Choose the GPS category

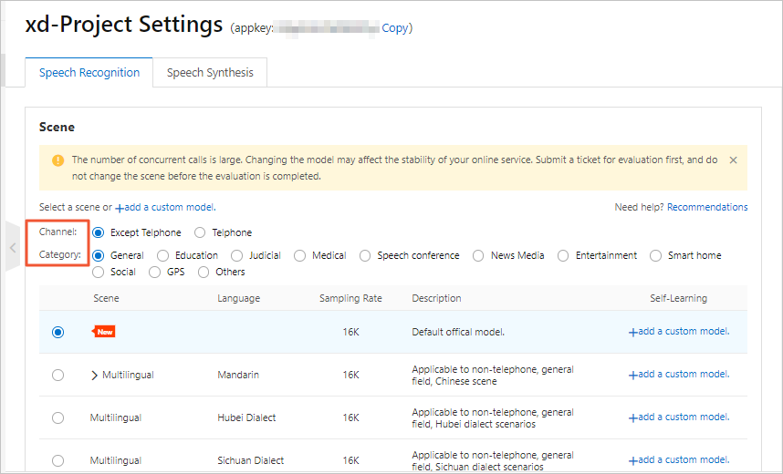click(x=155, y=272)
